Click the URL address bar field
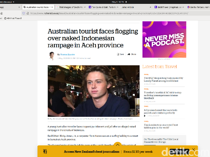 click(x=107, y=13)
